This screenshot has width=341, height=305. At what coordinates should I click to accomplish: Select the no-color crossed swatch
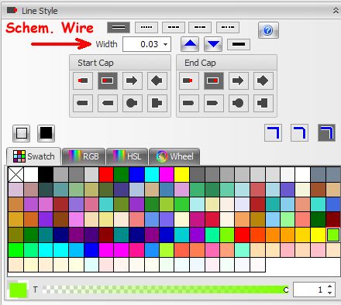(x=15, y=174)
